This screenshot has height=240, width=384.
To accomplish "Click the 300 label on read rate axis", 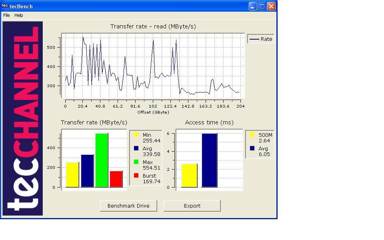I will [51, 86].
